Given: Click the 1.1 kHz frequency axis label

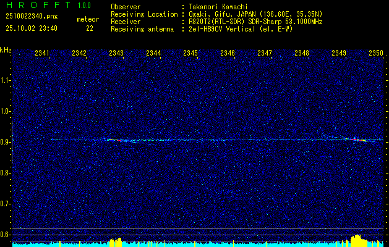Looking at the screenshot, I should click(x=5, y=80).
